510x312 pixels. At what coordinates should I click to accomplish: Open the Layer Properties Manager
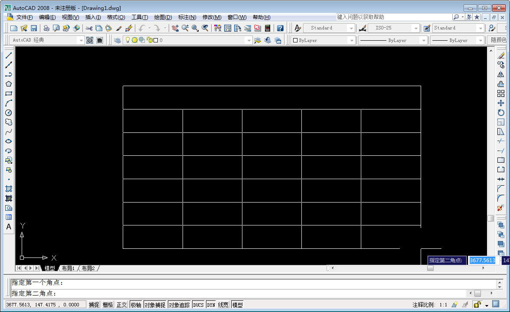(117, 40)
